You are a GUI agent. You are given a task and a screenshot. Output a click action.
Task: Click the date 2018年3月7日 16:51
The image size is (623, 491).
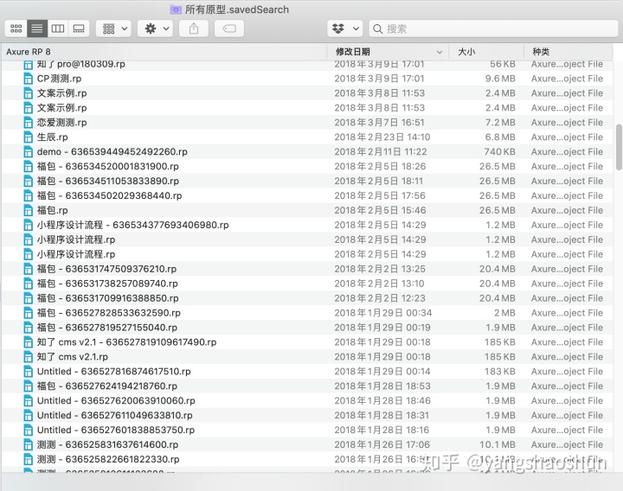(380, 122)
